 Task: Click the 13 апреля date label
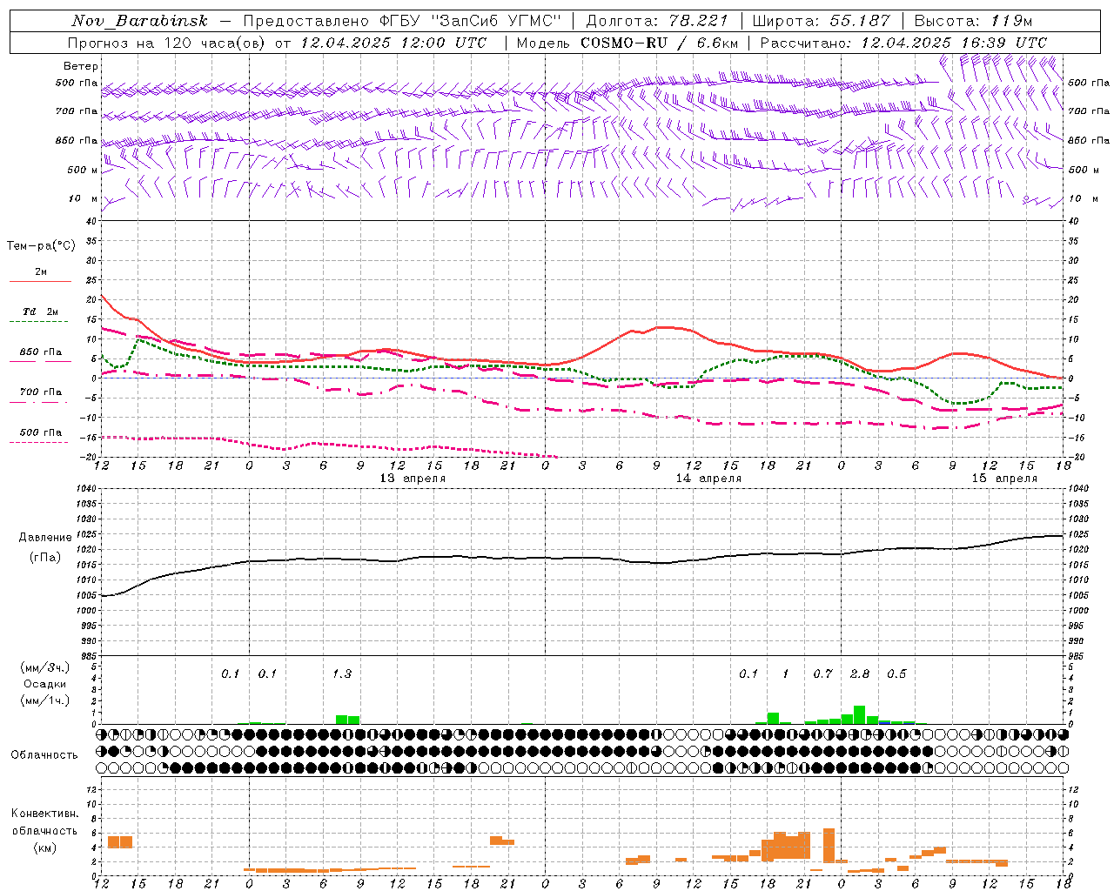413,479
